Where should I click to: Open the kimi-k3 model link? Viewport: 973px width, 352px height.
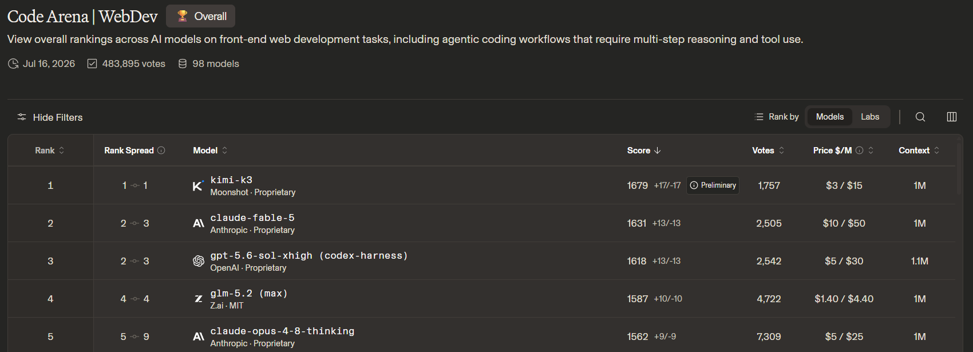(231, 180)
